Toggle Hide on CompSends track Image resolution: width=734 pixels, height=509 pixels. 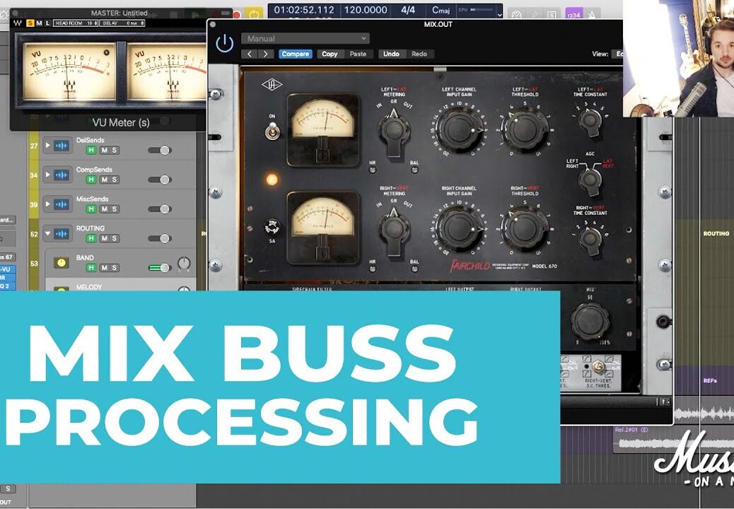pyautogui.click(x=92, y=180)
